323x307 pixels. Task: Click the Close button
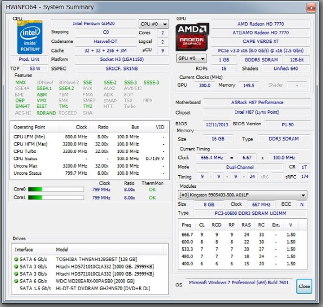[304, 286]
